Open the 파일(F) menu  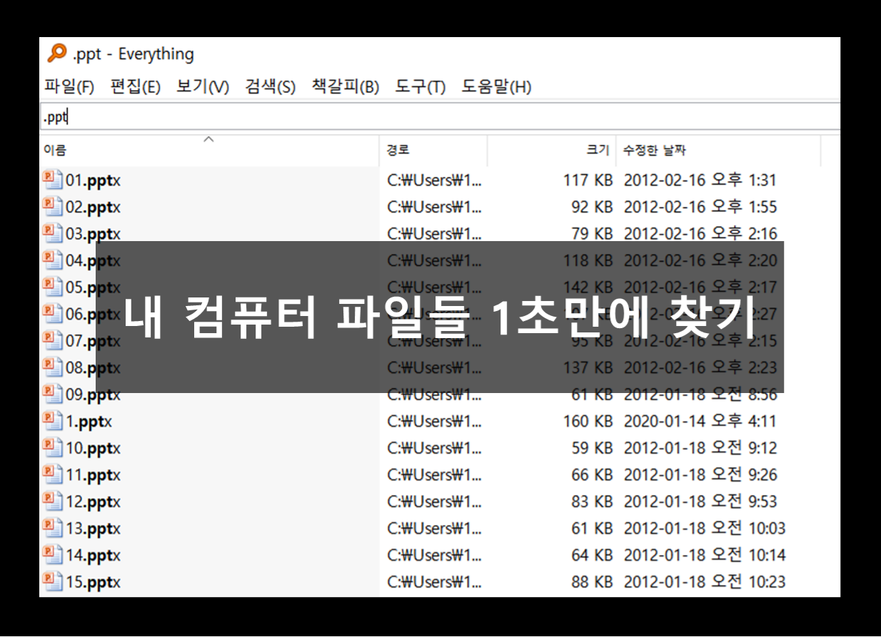click(69, 87)
